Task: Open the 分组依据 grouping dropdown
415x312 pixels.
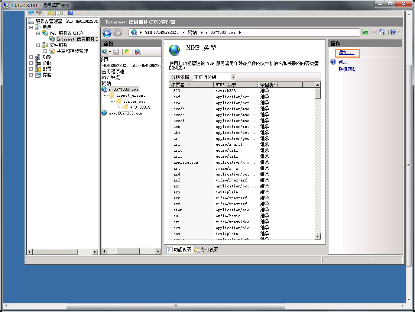Action: 233,77
